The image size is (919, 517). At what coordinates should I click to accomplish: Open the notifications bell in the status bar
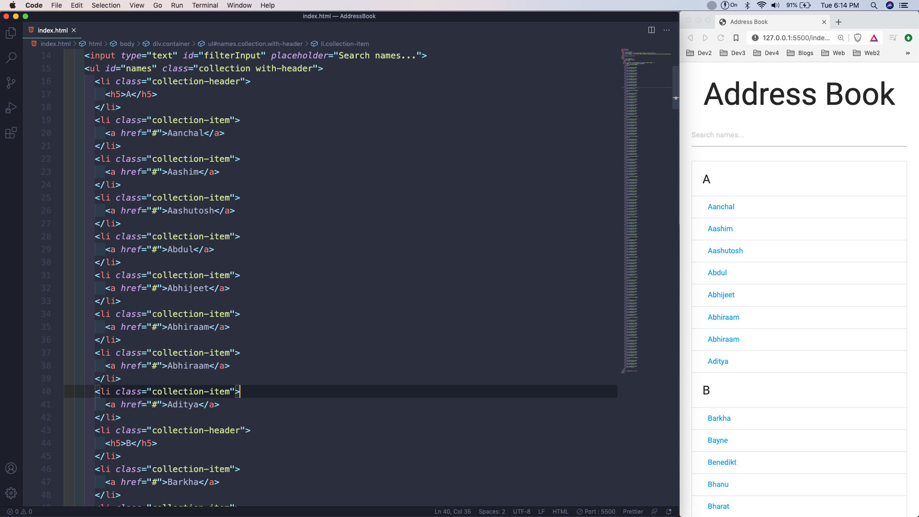[x=669, y=512]
